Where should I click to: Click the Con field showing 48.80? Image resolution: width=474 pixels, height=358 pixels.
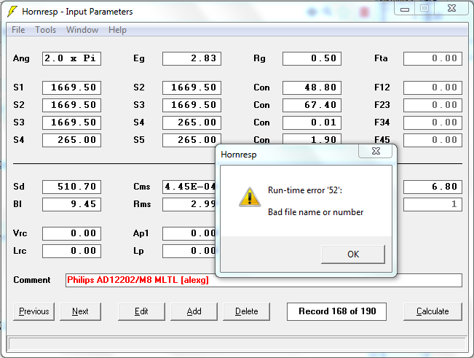[312, 87]
